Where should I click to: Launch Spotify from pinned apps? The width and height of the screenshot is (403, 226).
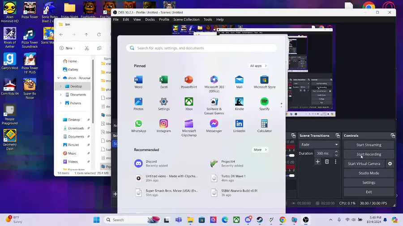(265, 104)
